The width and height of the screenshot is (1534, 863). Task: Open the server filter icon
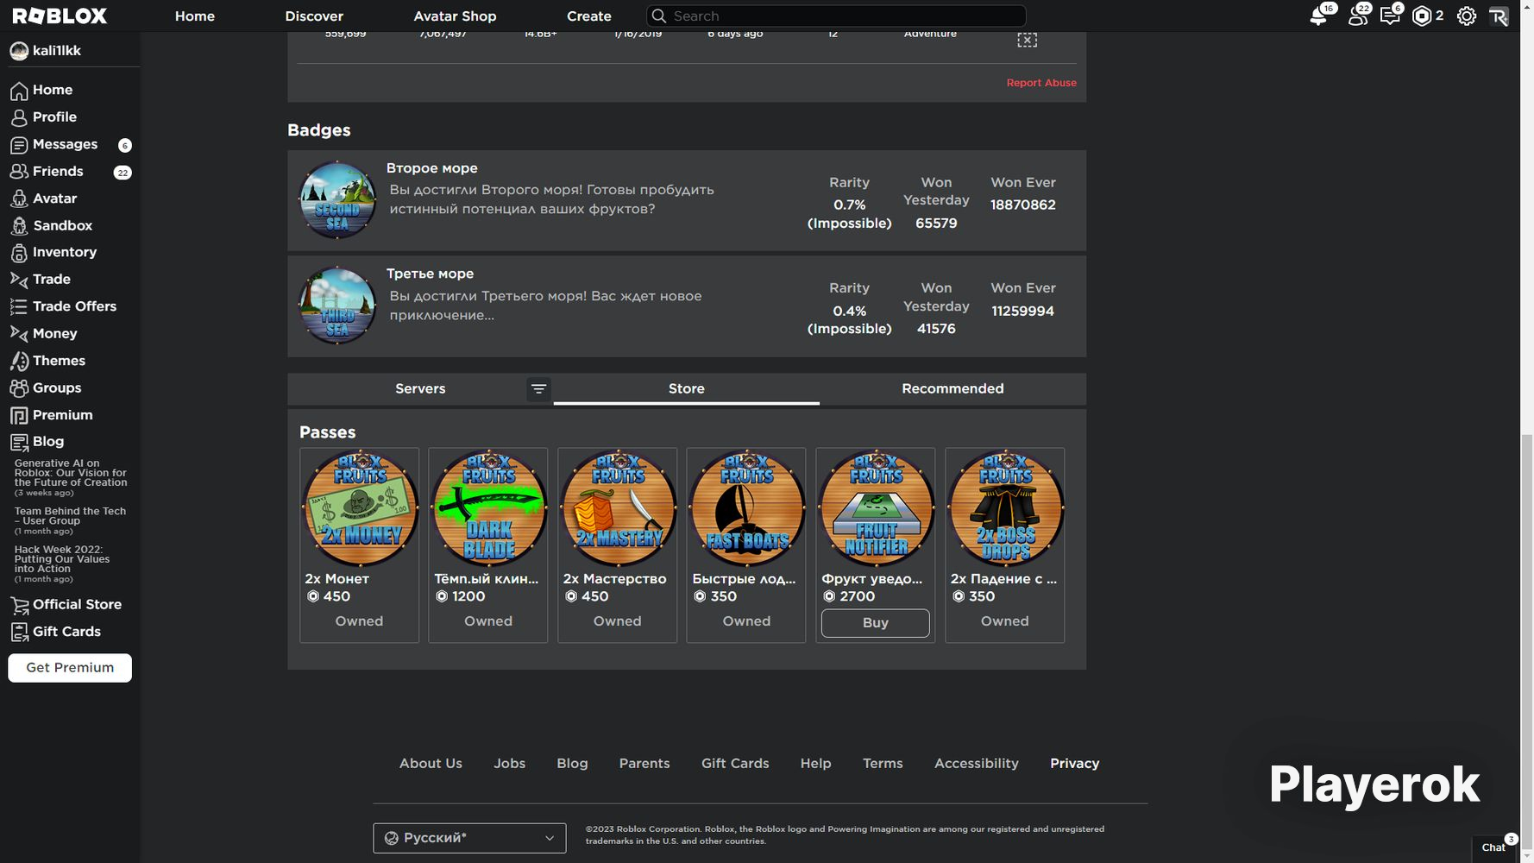pyautogui.click(x=538, y=389)
